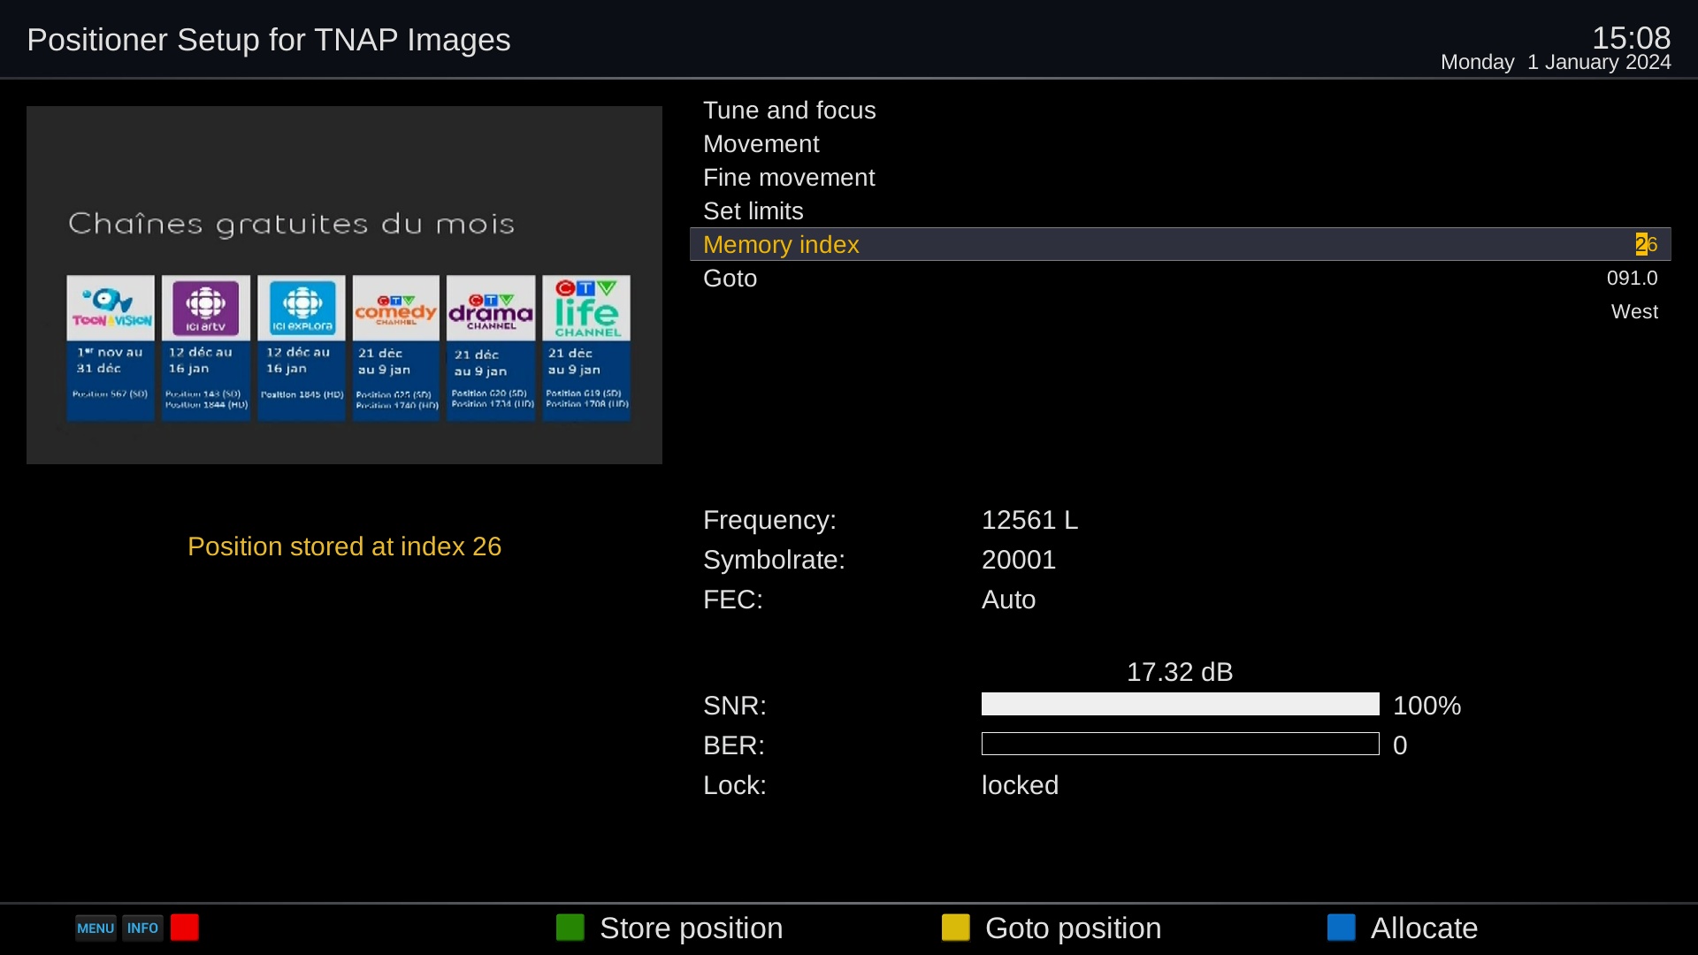Screen dimensions: 1698x955
Task: Click FEC value Auto
Action: coord(1008,600)
